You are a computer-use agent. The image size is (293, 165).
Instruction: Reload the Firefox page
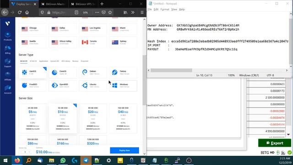pyautogui.click(x=20, y=12)
